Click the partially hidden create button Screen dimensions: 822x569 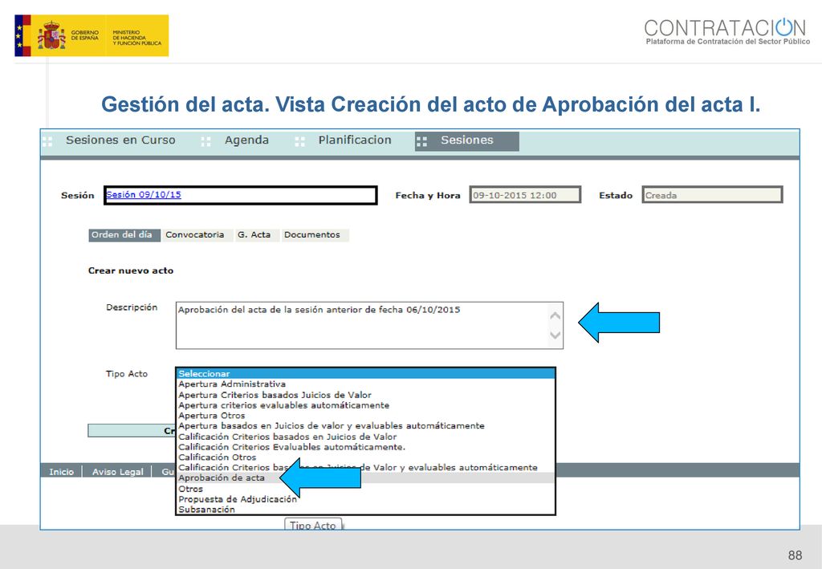pos(131,431)
